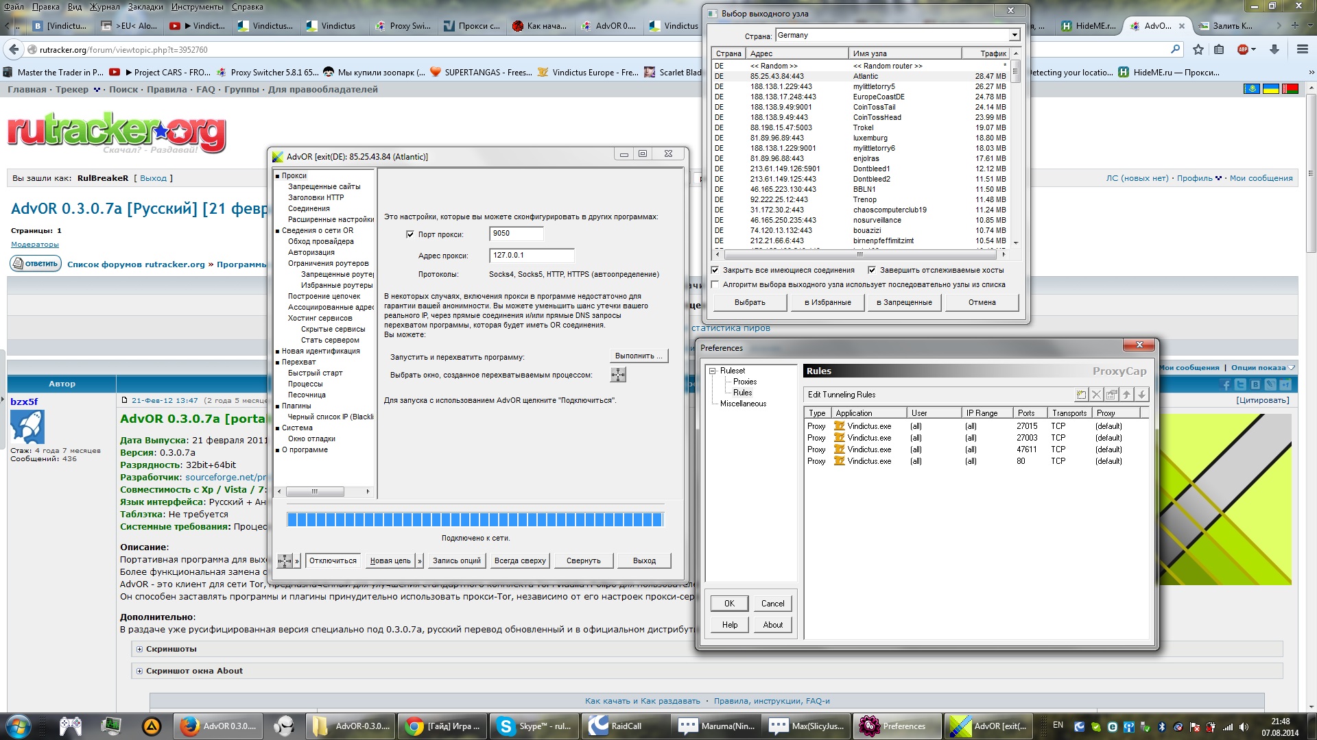Open the Adblock Plus dropdown arrow
Screen dimensions: 1317x740
point(1253,49)
